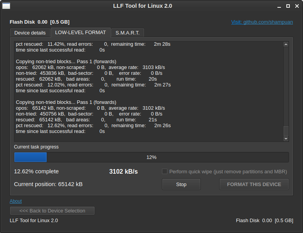Click the current task progress bar
303x233 pixels.
pos(151,157)
